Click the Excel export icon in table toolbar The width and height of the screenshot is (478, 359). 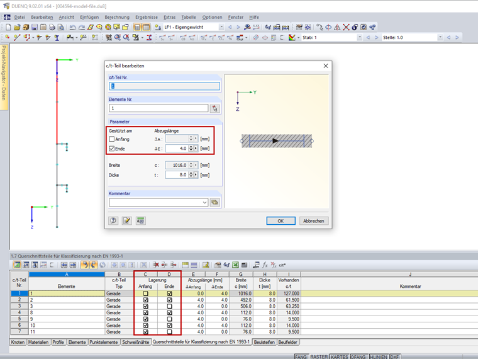click(235, 265)
